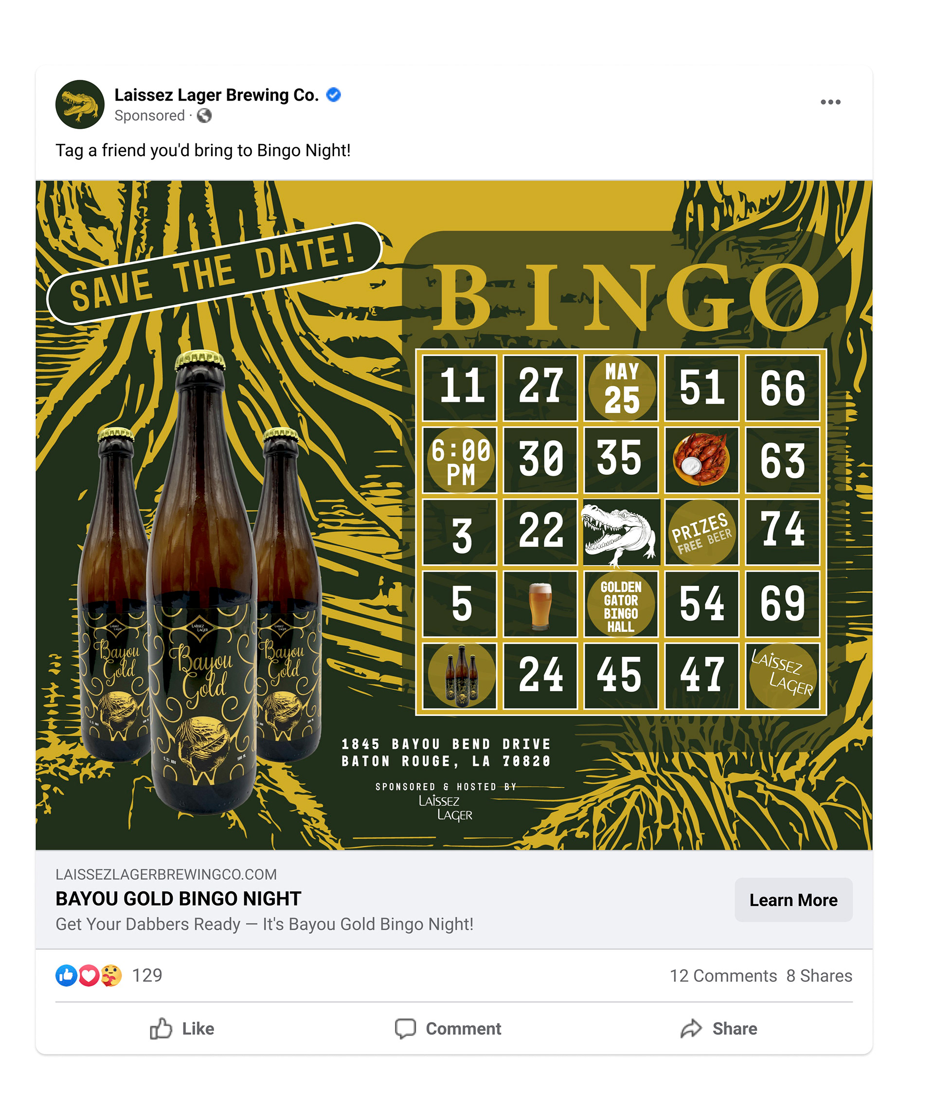Click the laissezlagerbrewingco.com domain link
934x1117 pixels.
166,874
